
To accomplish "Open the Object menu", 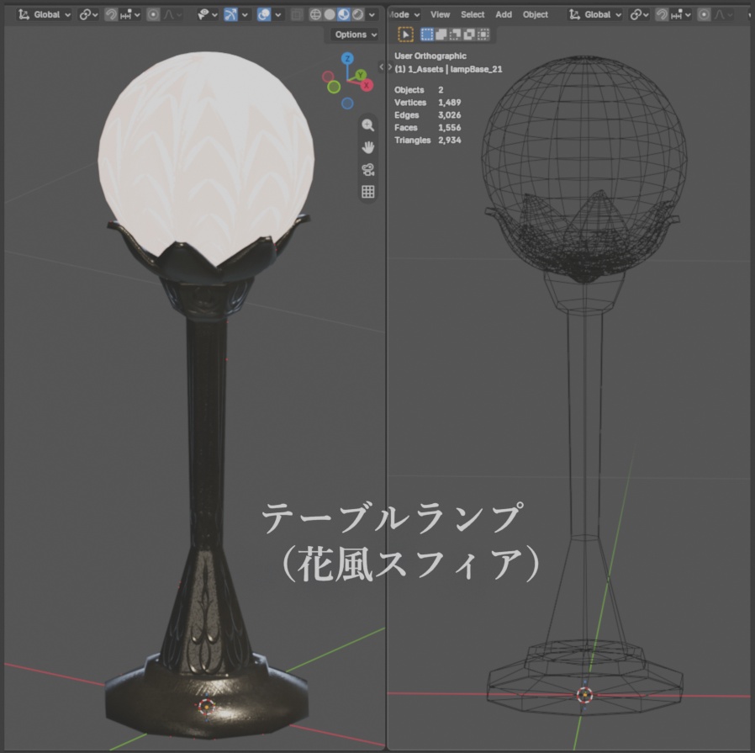I will pyautogui.click(x=536, y=14).
